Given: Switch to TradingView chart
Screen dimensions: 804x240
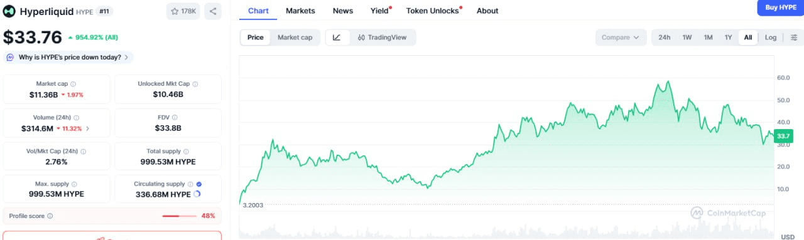Looking at the screenshot, I should [382, 38].
